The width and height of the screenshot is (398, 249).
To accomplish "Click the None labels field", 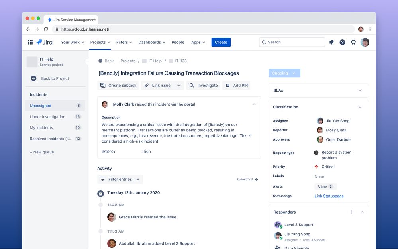I will 319,176.
